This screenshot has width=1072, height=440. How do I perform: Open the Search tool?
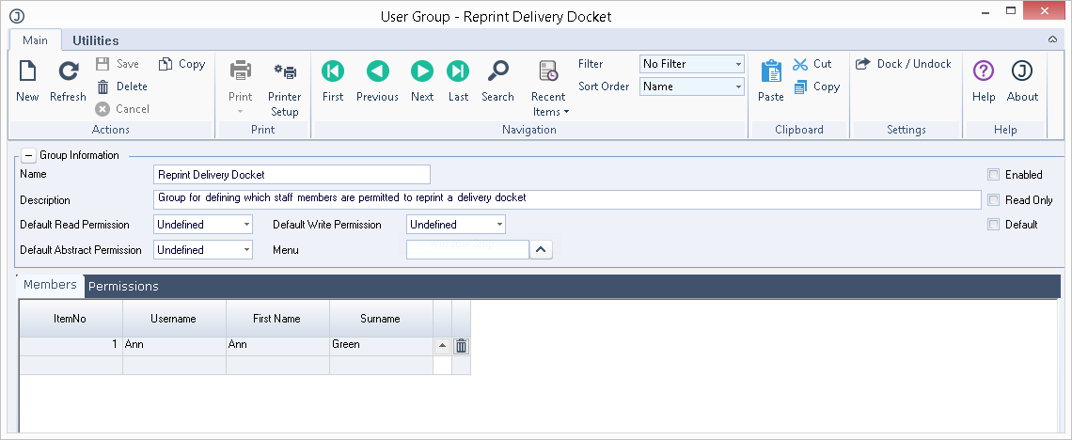coord(497,72)
